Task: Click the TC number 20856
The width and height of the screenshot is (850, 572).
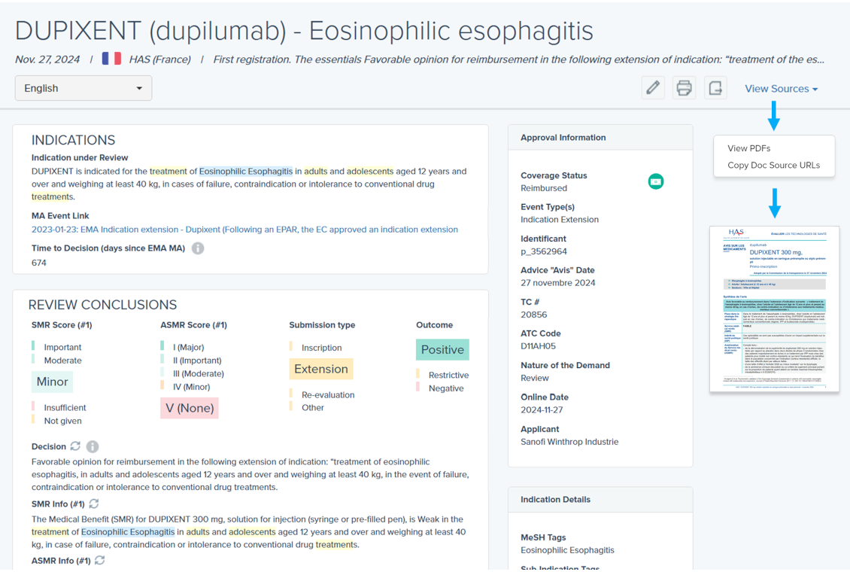Action: (x=534, y=315)
